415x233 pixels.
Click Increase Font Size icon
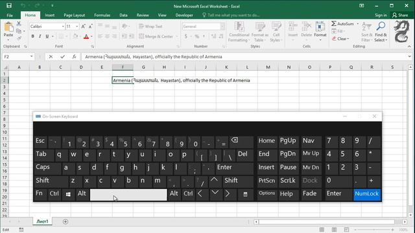point(84,27)
